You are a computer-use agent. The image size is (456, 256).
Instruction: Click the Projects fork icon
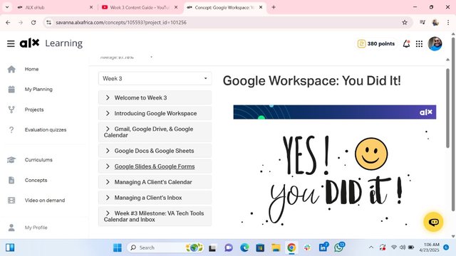click(11, 110)
